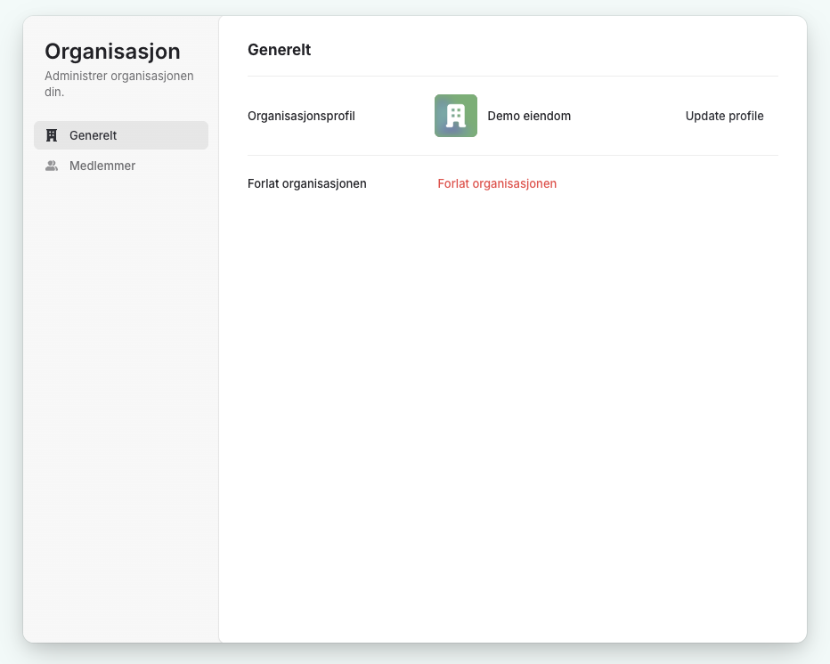830x664 pixels.
Task: Click the people icon beside Medlemmer
Action: click(x=52, y=166)
